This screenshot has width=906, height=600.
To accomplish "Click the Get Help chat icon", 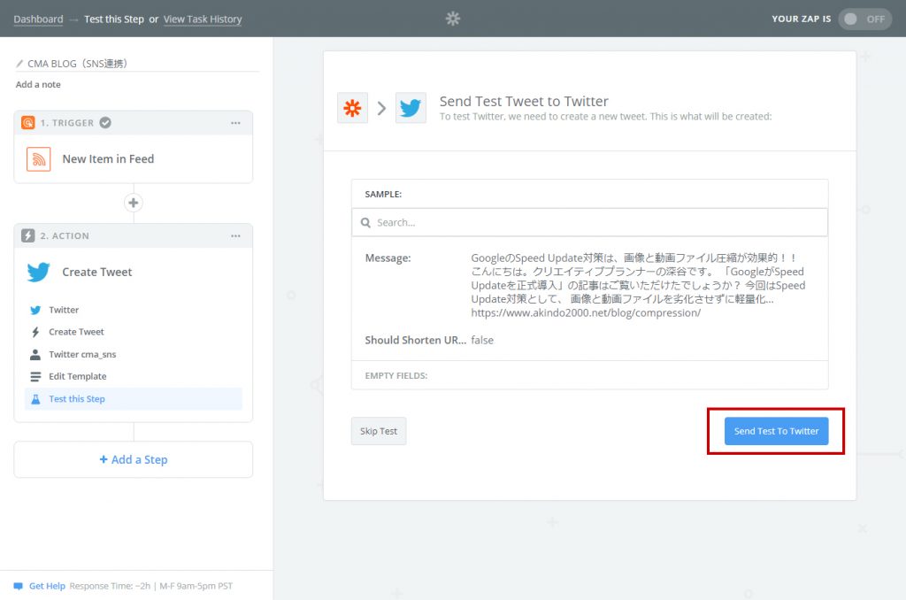I will tap(19, 586).
